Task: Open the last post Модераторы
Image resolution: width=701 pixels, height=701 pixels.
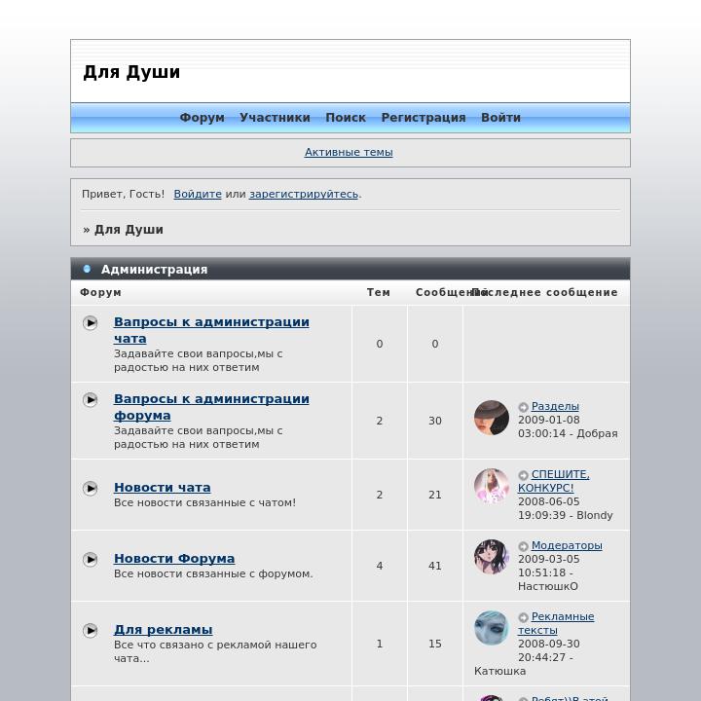Action: click(x=567, y=545)
